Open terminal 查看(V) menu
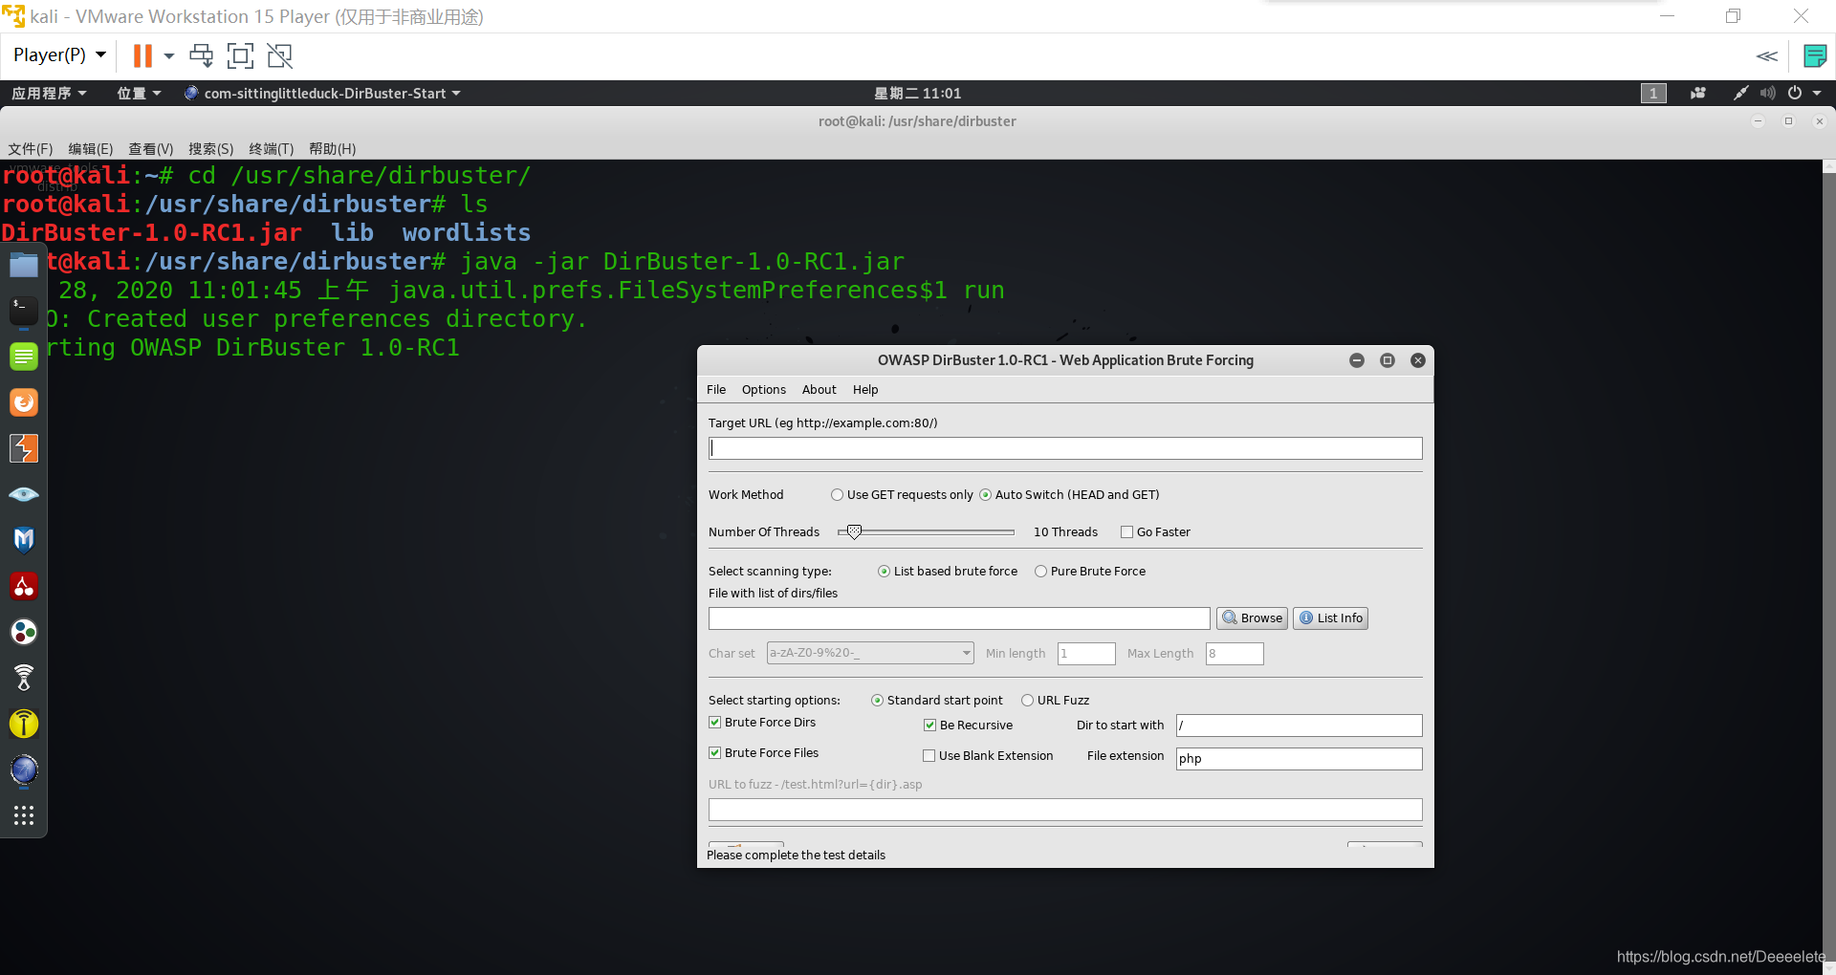The height and width of the screenshot is (975, 1836). pos(151,148)
